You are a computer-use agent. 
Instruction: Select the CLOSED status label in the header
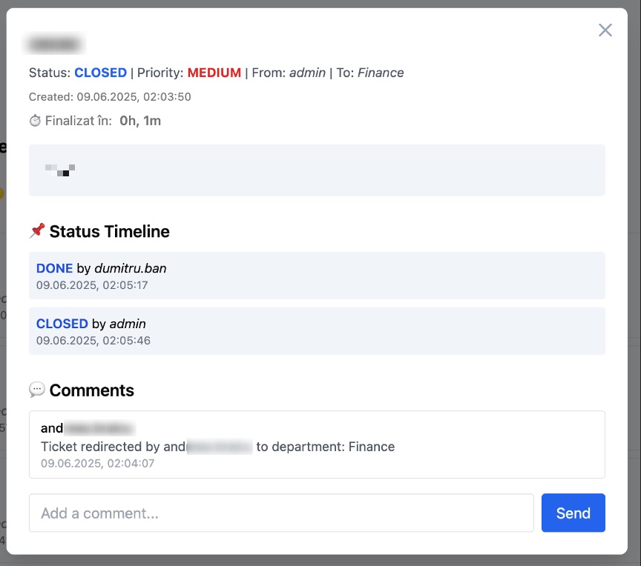[100, 72]
